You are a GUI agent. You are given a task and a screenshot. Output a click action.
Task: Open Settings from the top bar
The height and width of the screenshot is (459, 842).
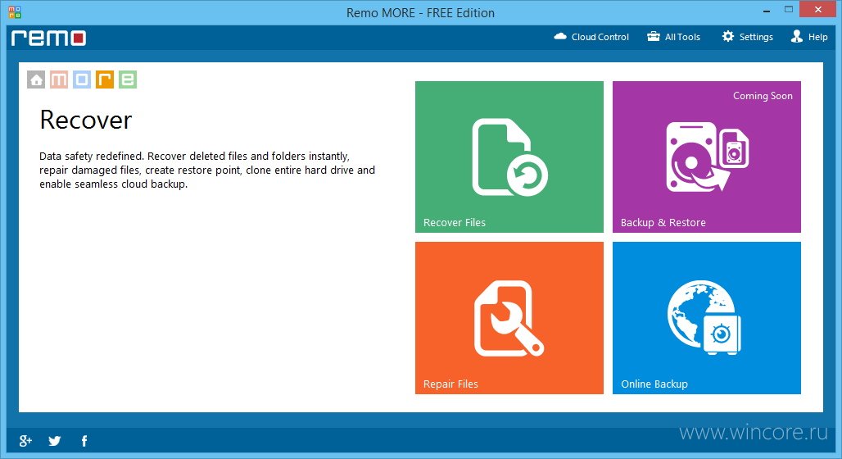[748, 37]
